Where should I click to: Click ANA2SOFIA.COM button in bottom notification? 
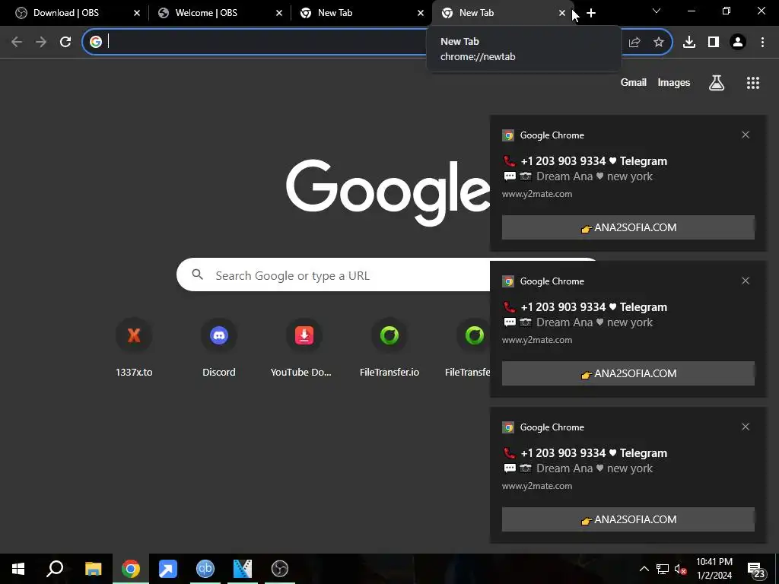coord(628,519)
